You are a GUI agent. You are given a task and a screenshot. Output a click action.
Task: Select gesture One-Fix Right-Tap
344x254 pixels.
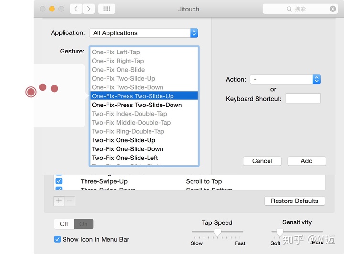coord(144,61)
